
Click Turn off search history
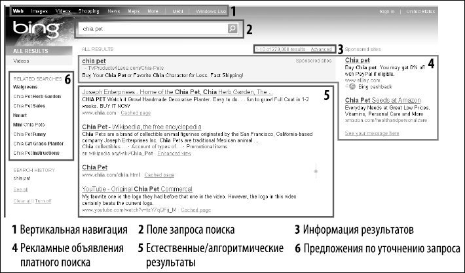tap(43, 201)
